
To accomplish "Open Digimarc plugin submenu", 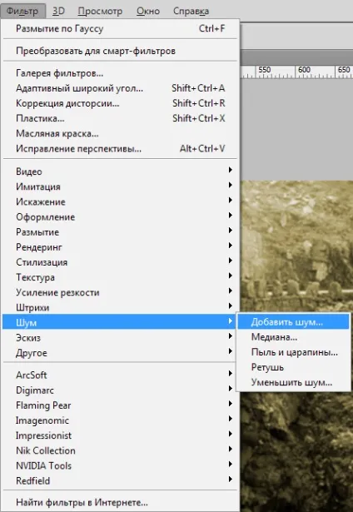I will tap(121, 390).
